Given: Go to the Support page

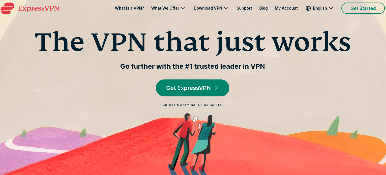Looking at the screenshot, I should [x=244, y=8].
